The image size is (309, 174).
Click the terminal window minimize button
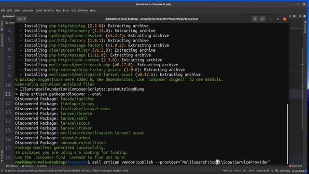click(270, 19)
